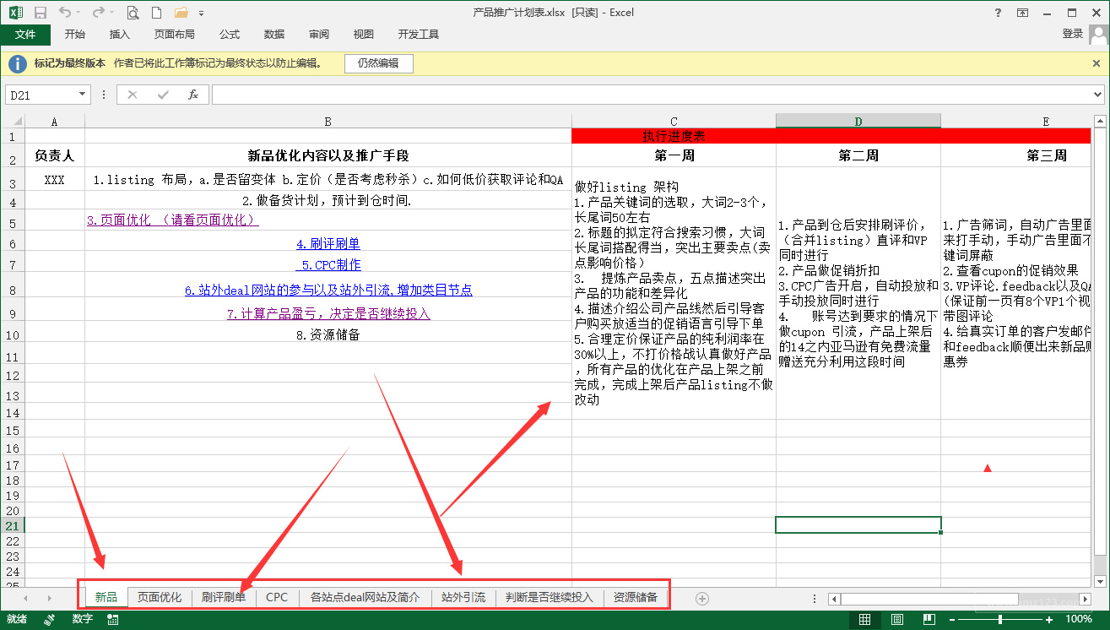
Task: Click the Open folder icon
Action: point(181,13)
